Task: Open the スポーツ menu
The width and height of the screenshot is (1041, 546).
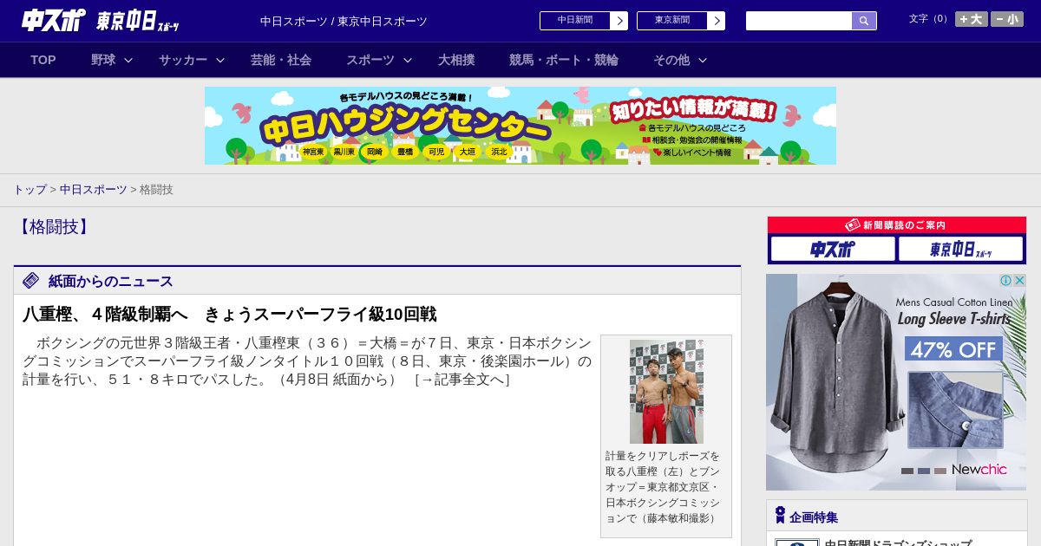Action: (x=370, y=60)
